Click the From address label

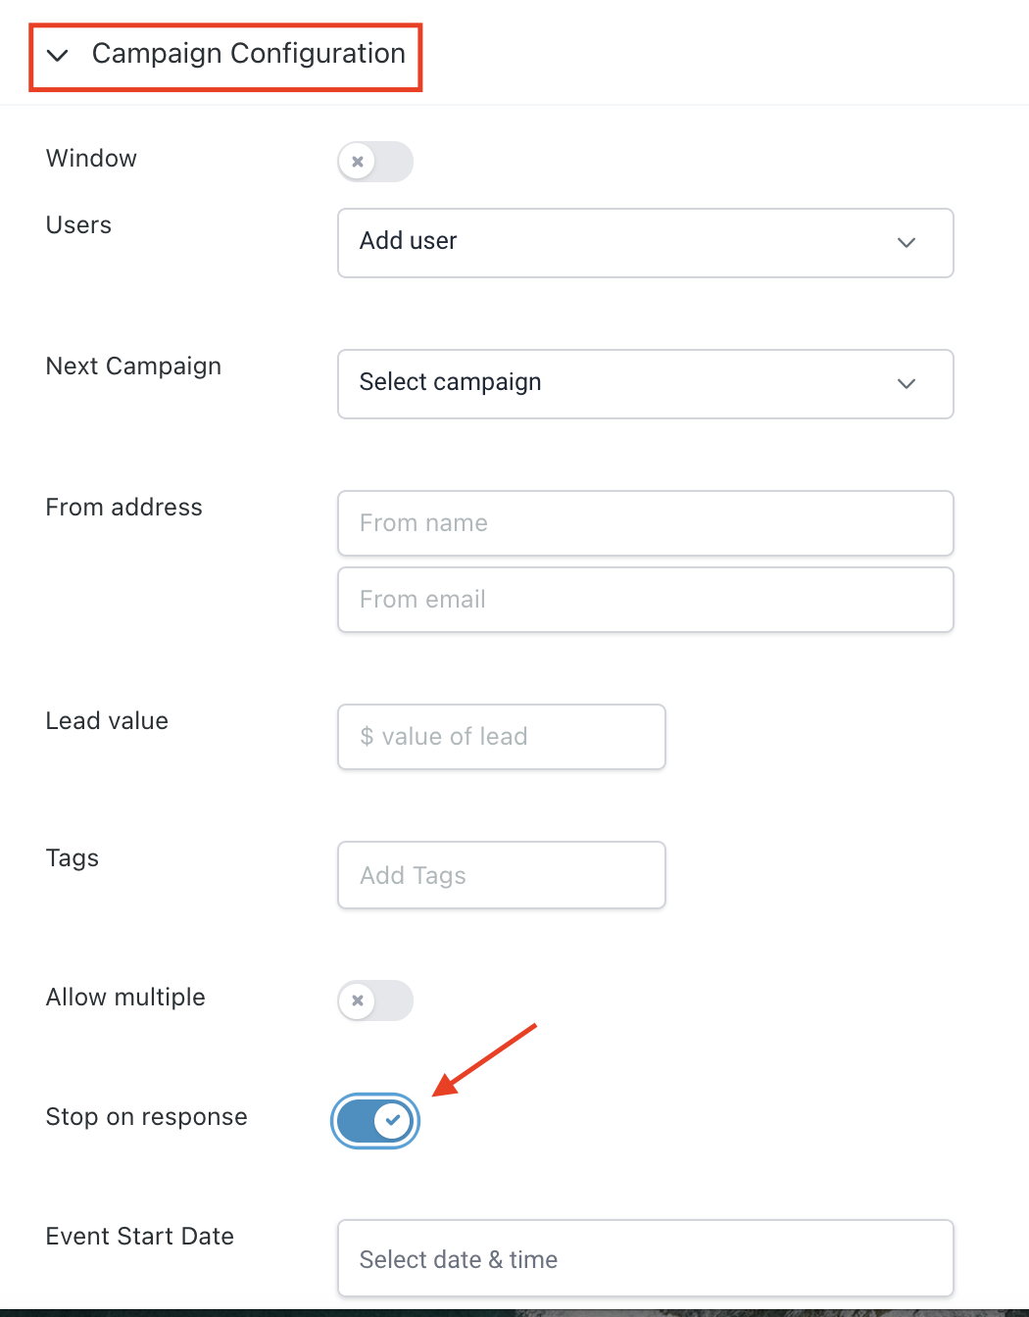point(123,508)
